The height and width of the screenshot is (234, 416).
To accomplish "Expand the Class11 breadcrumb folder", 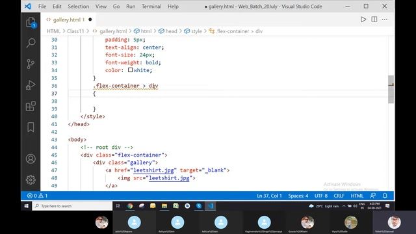I will coord(75,31).
